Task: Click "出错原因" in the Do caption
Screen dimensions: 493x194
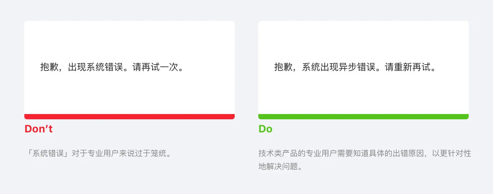Action: click(409, 153)
